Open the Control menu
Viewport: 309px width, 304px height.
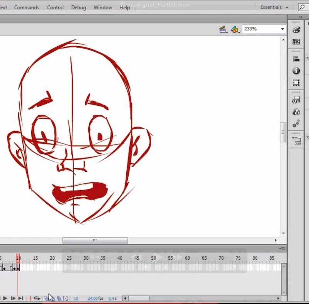click(x=55, y=7)
